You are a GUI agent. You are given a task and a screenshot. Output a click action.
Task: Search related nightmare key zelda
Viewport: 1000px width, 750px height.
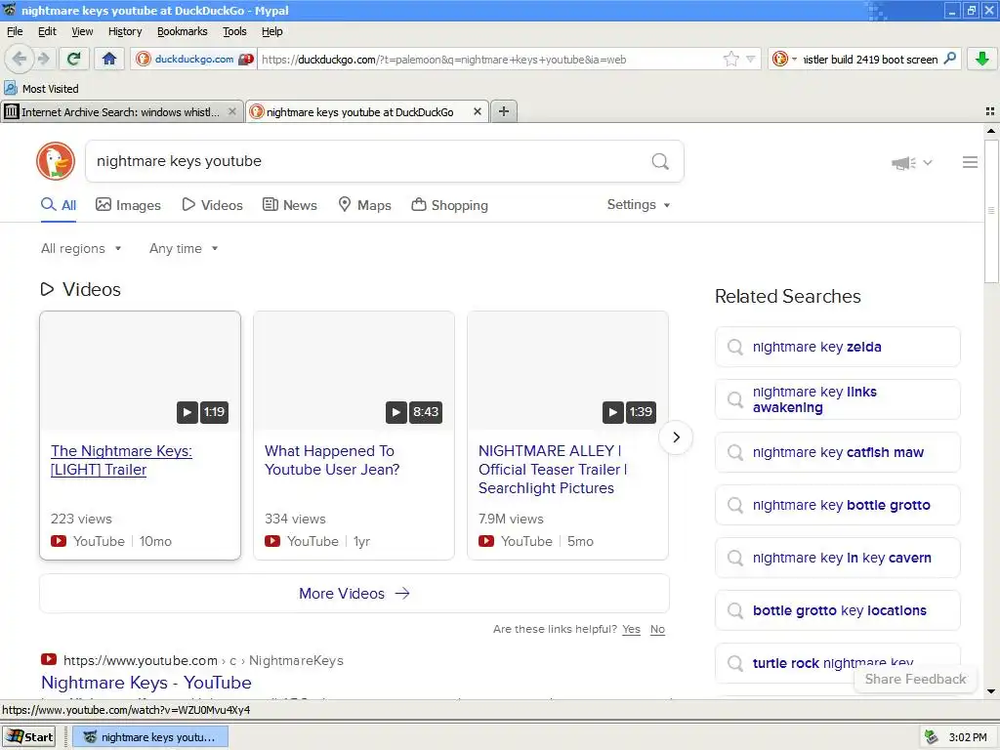[837, 347]
